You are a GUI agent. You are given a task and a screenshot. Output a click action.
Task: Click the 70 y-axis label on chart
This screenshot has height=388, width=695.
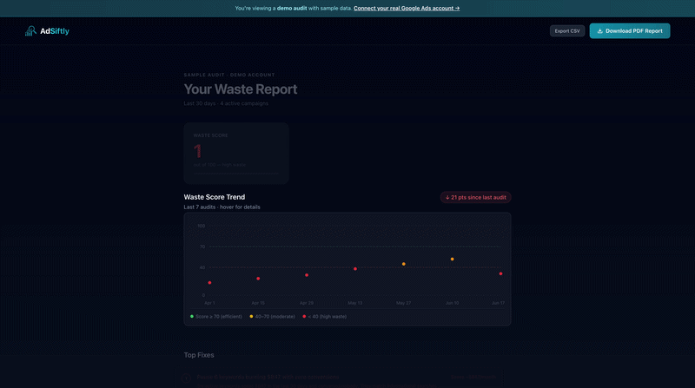(x=202, y=247)
